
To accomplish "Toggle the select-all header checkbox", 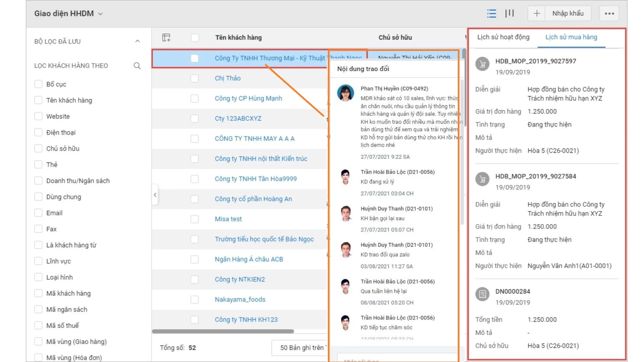I will pos(195,38).
